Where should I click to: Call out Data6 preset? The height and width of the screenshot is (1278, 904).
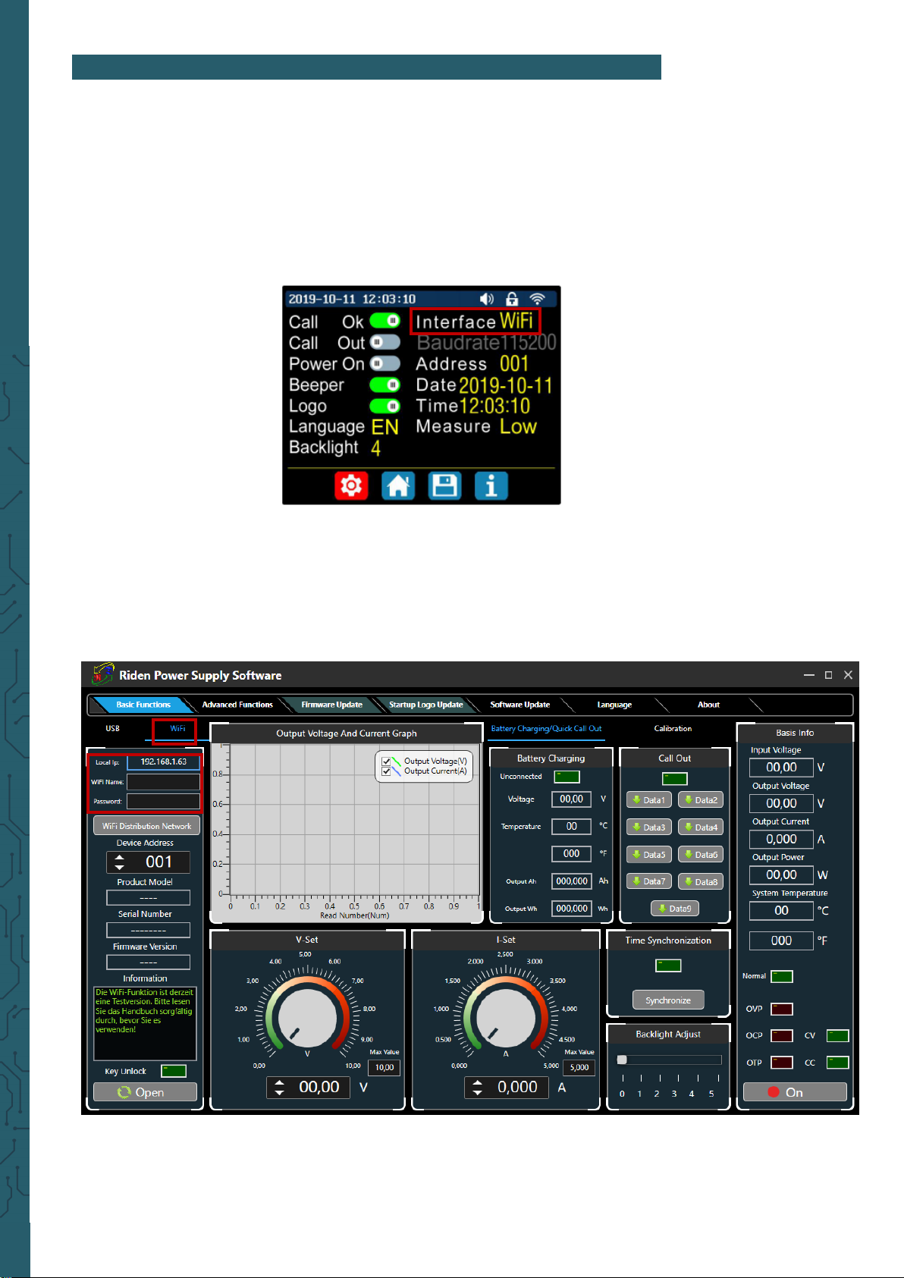click(x=701, y=854)
